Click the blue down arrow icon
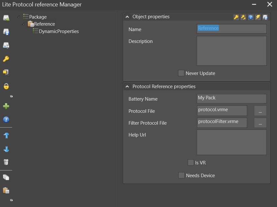 click(6, 149)
